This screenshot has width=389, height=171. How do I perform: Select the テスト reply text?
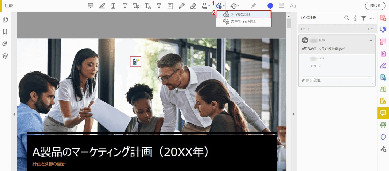tap(315, 66)
